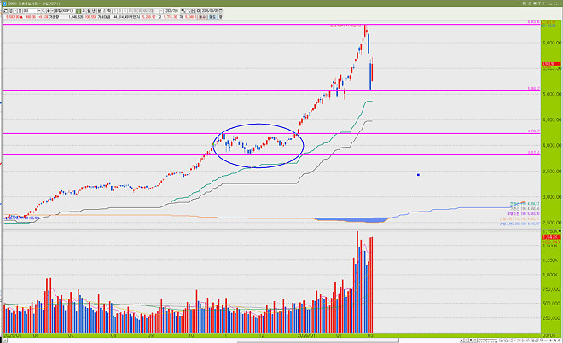The image size is (563, 343).
Task: Choose the 10 interval button
Action: (x=131, y=11)
